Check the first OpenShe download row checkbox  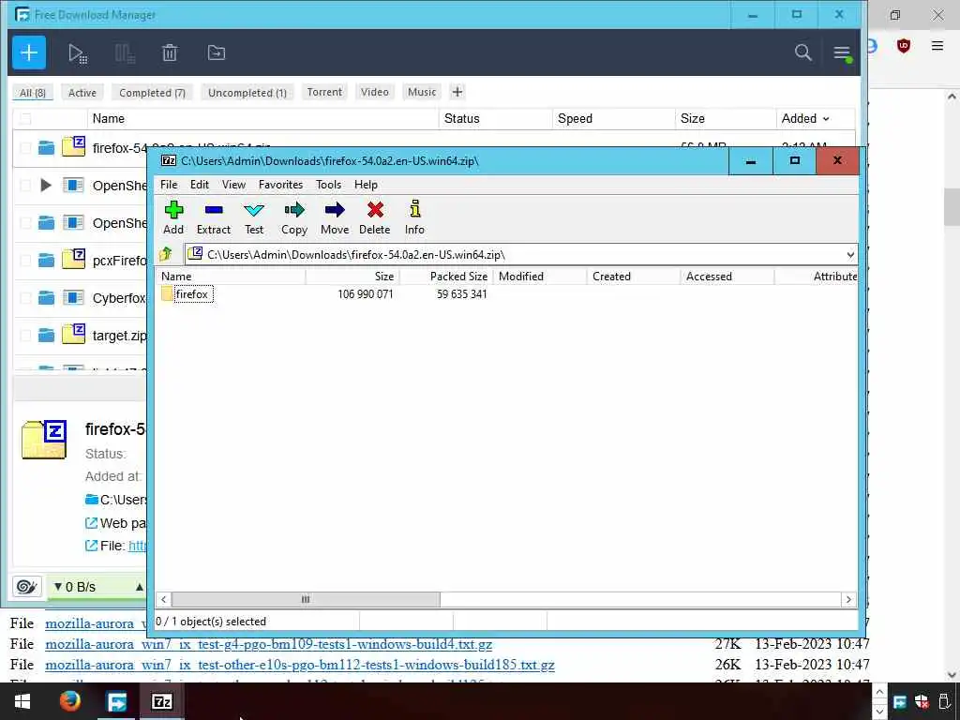coord(25,185)
